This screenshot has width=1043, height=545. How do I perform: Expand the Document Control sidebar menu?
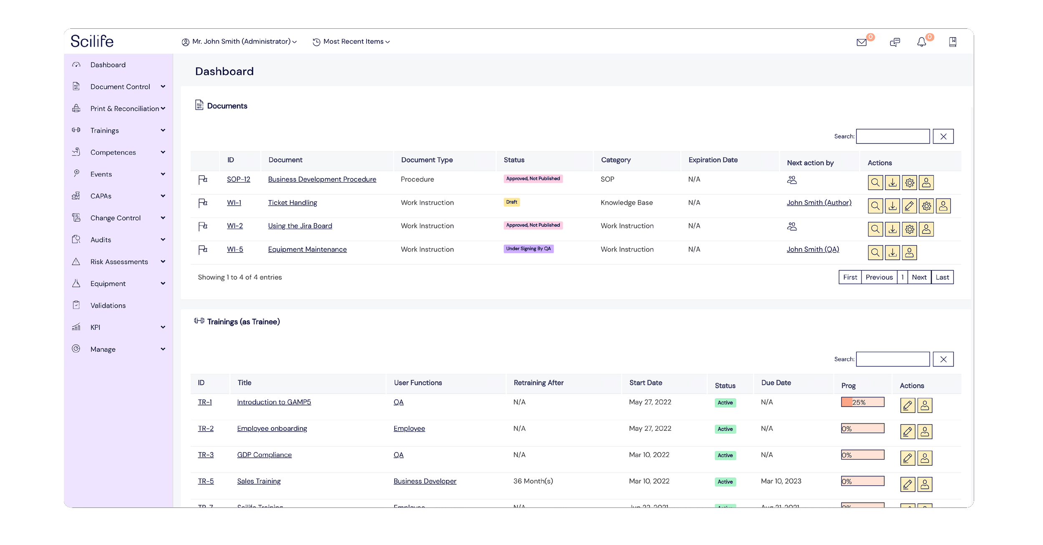(x=120, y=87)
